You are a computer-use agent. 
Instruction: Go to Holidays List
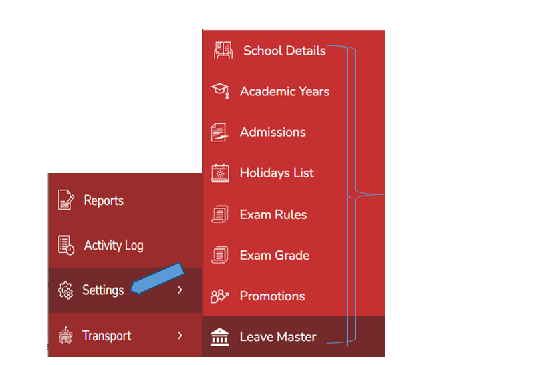pyautogui.click(x=293, y=173)
